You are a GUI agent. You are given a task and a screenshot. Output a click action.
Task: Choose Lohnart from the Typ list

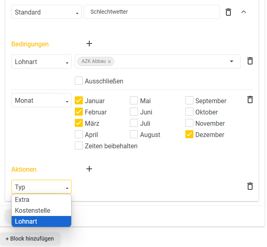pyautogui.click(x=41, y=221)
